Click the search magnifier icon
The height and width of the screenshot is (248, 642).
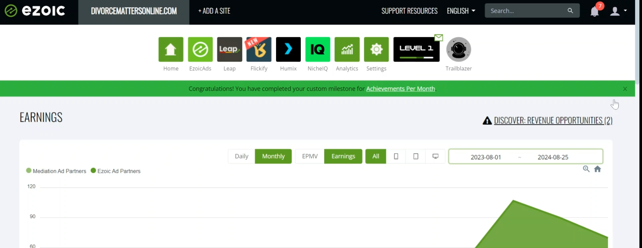pyautogui.click(x=570, y=11)
